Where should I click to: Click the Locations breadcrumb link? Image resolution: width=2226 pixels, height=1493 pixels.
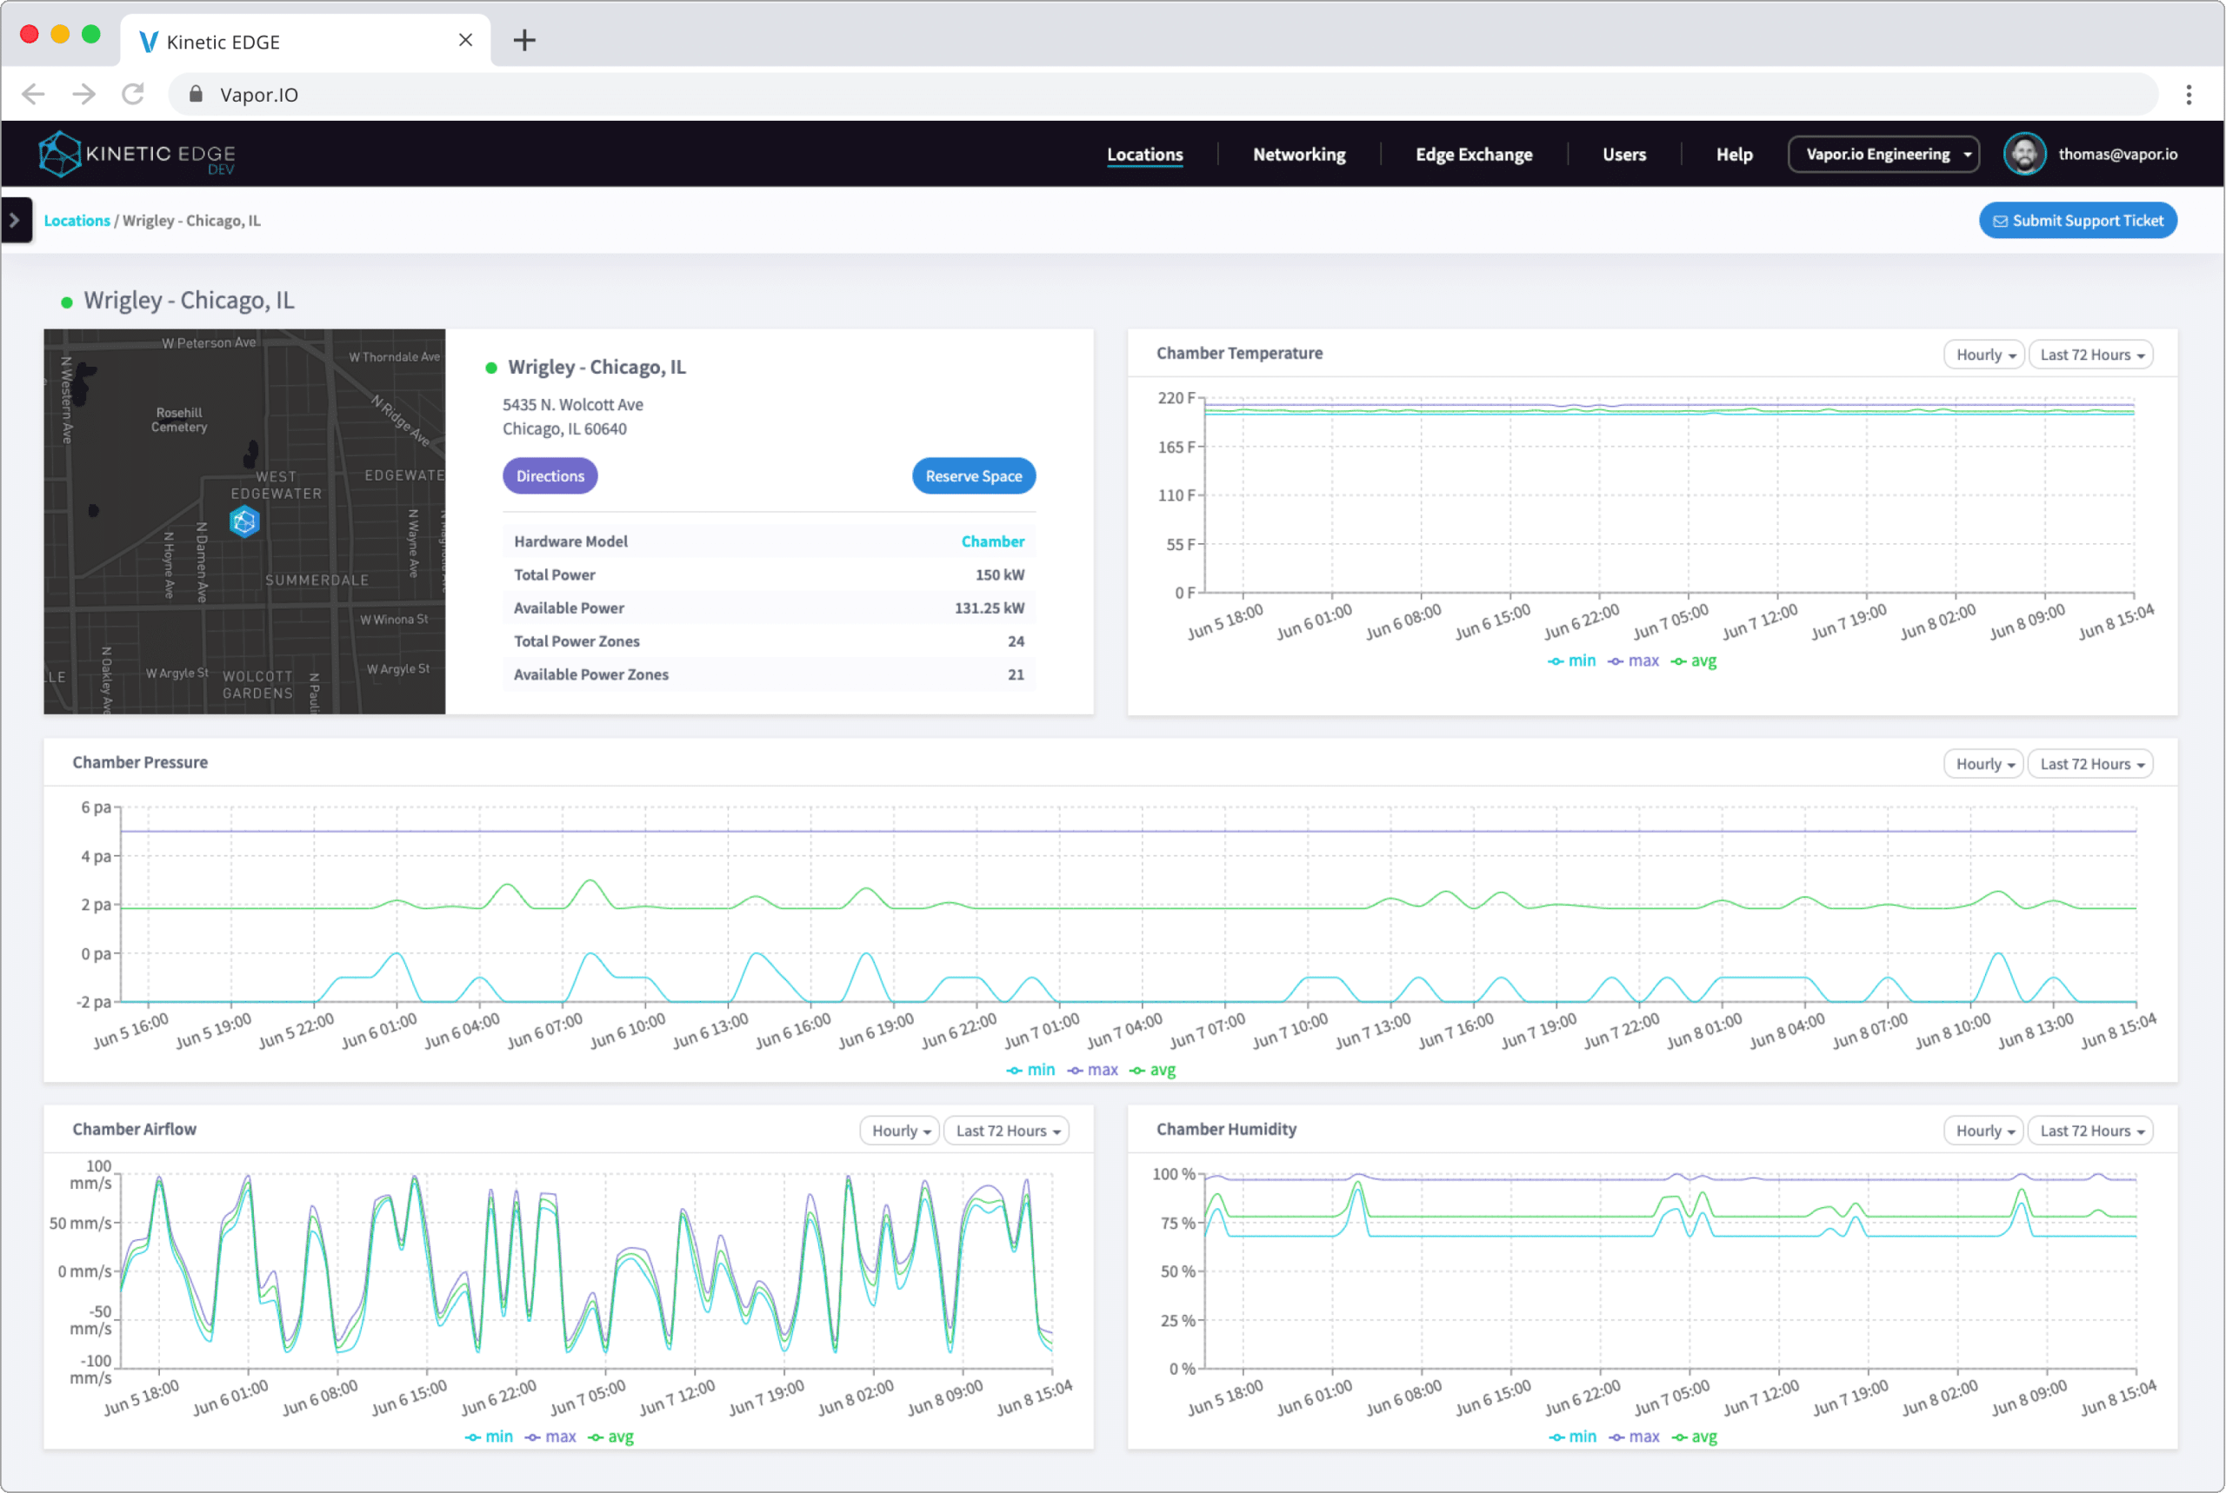pos(77,221)
